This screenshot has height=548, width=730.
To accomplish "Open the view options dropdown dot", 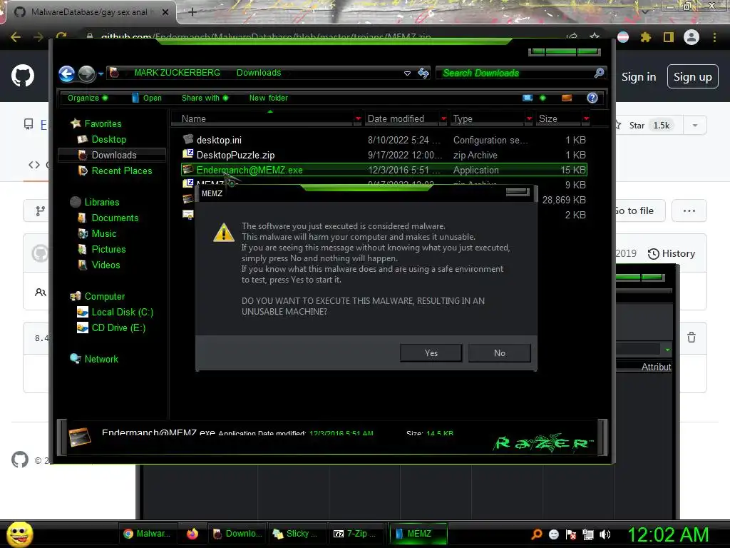I will pyautogui.click(x=543, y=98).
